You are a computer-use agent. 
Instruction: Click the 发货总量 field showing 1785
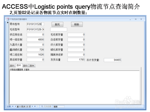[76, 60]
